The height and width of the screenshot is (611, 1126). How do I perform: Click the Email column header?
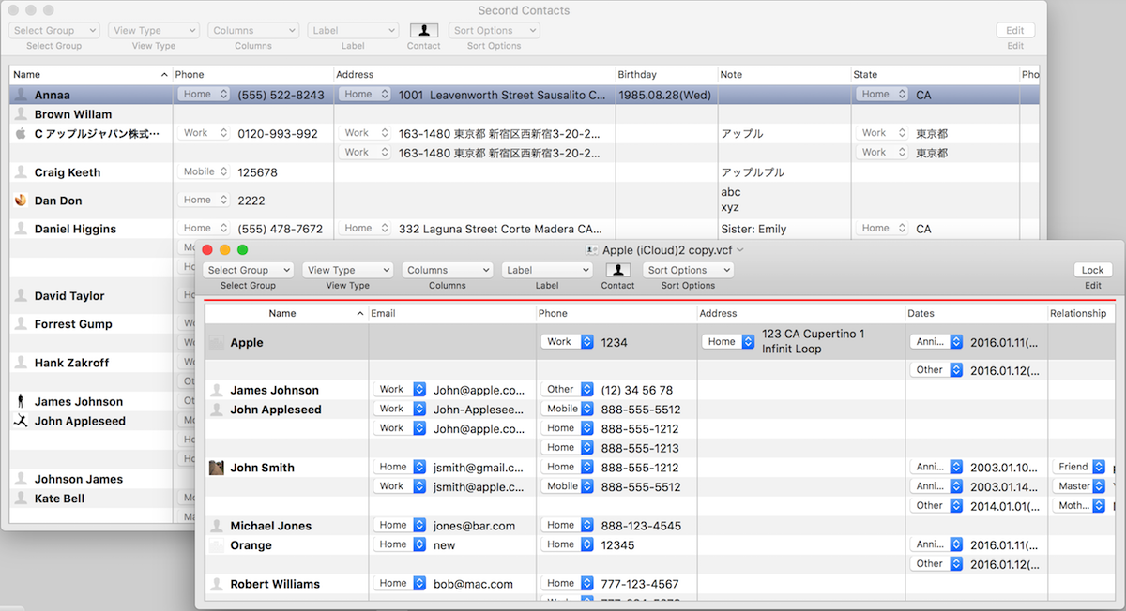tap(451, 313)
